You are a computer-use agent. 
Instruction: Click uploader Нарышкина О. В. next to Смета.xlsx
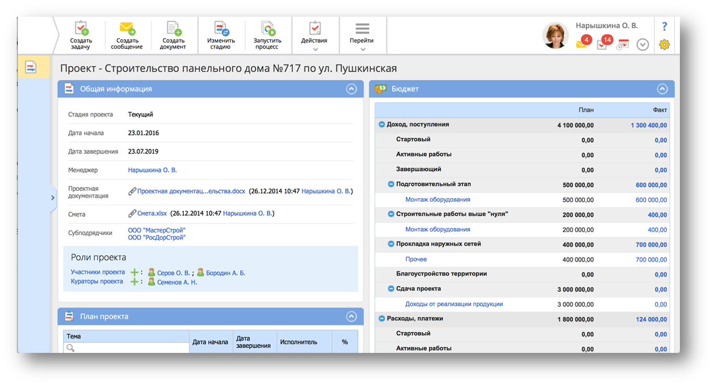click(x=247, y=213)
